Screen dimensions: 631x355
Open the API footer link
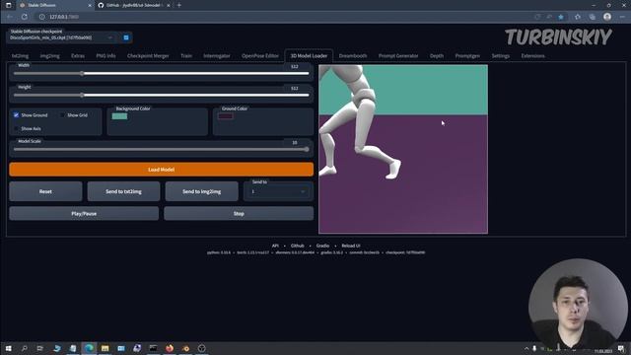coord(275,246)
